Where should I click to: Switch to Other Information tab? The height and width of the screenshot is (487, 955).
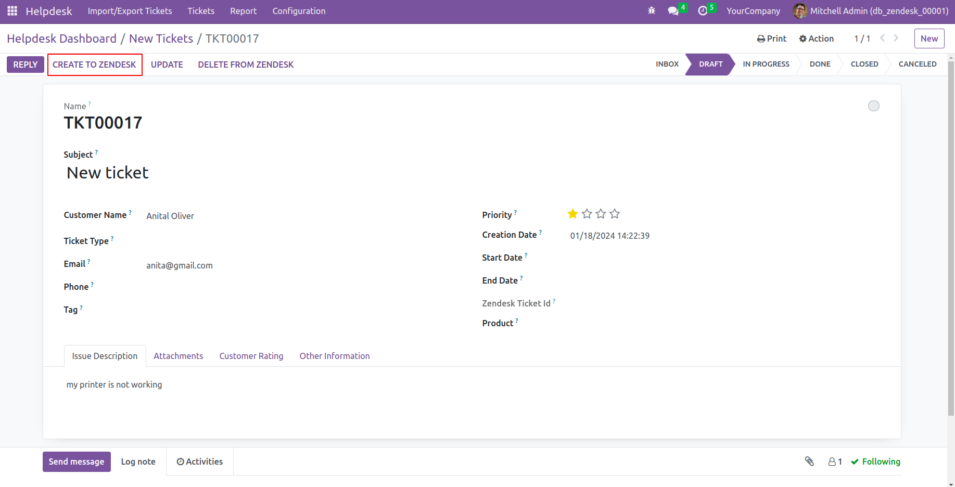pos(335,356)
